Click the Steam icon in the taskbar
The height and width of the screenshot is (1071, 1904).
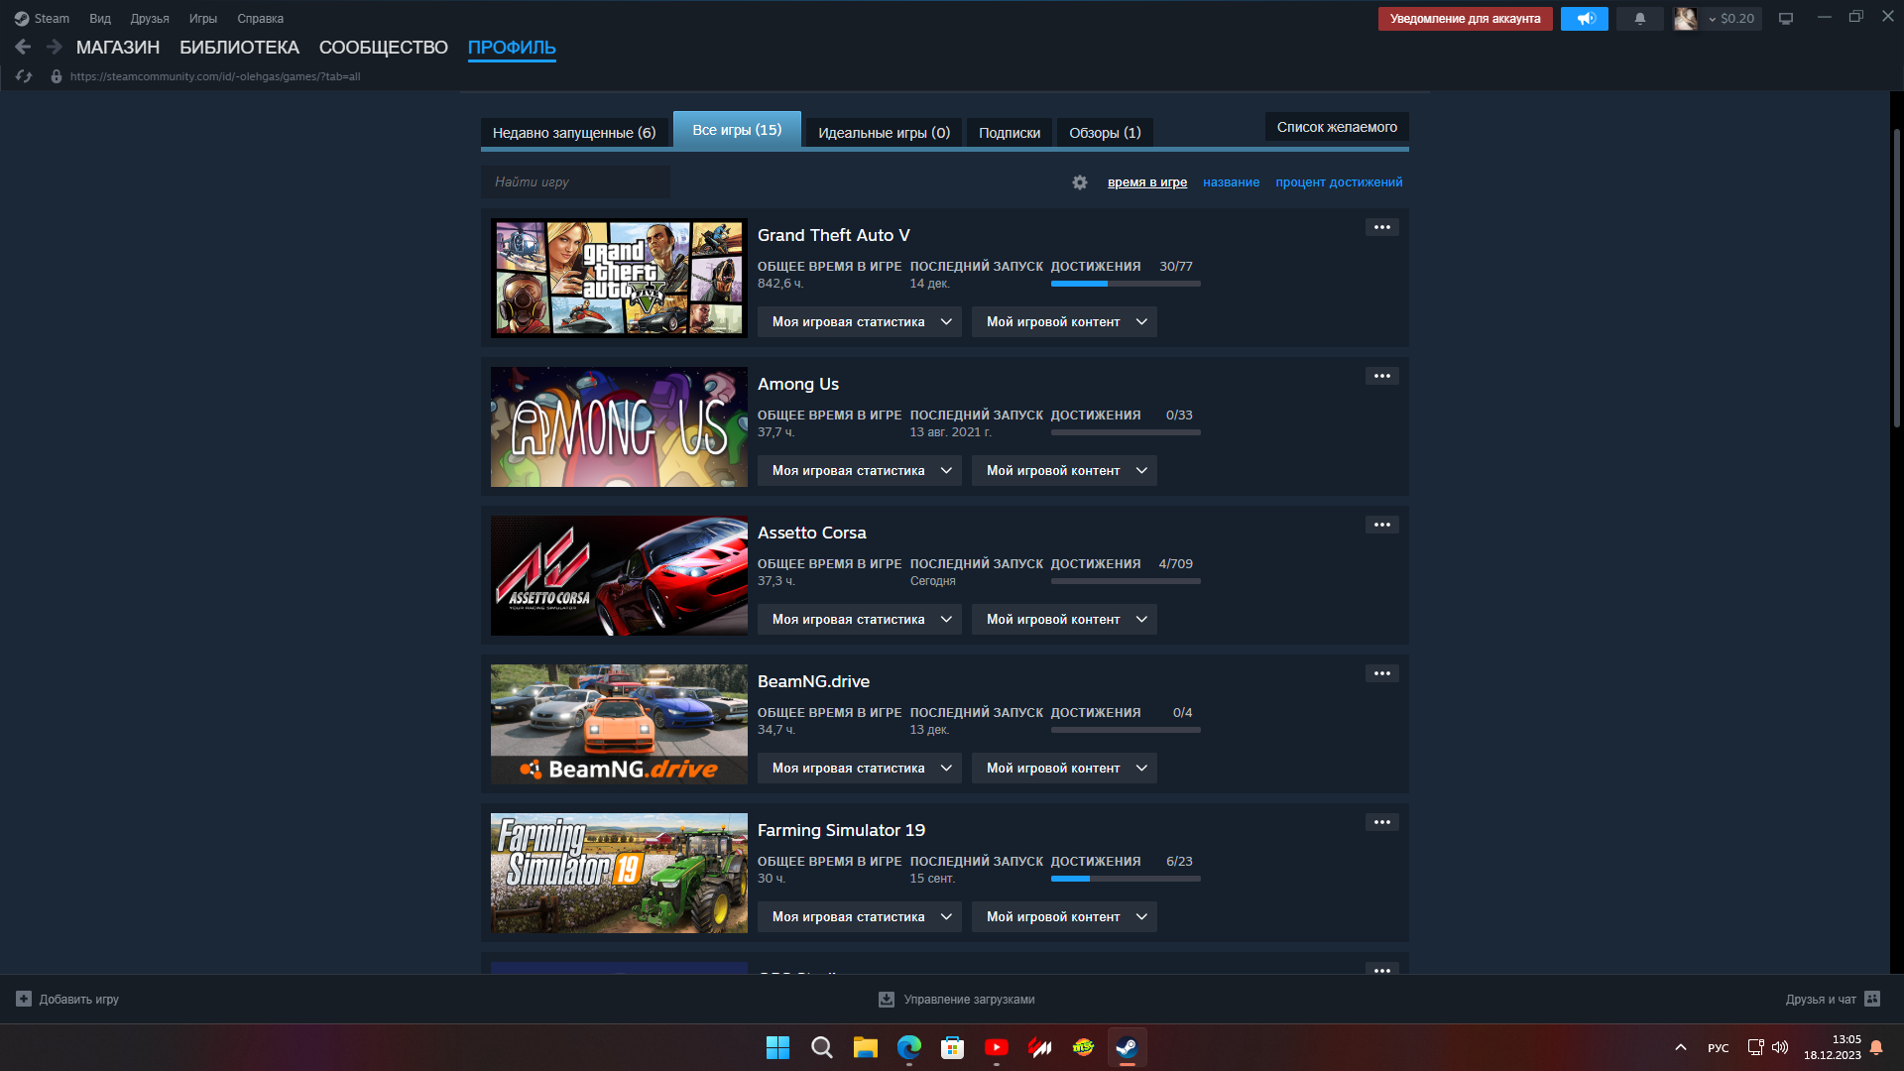[1128, 1047]
